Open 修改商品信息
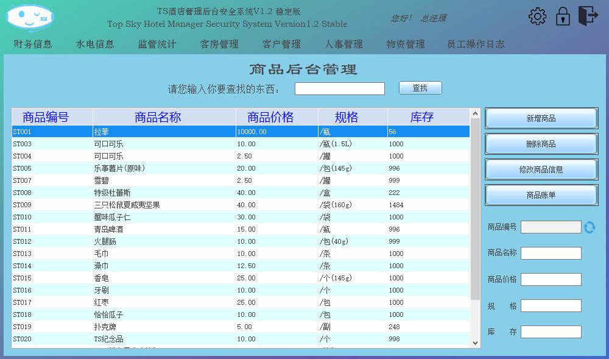This screenshot has width=609, height=359. (x=540, y=169)
